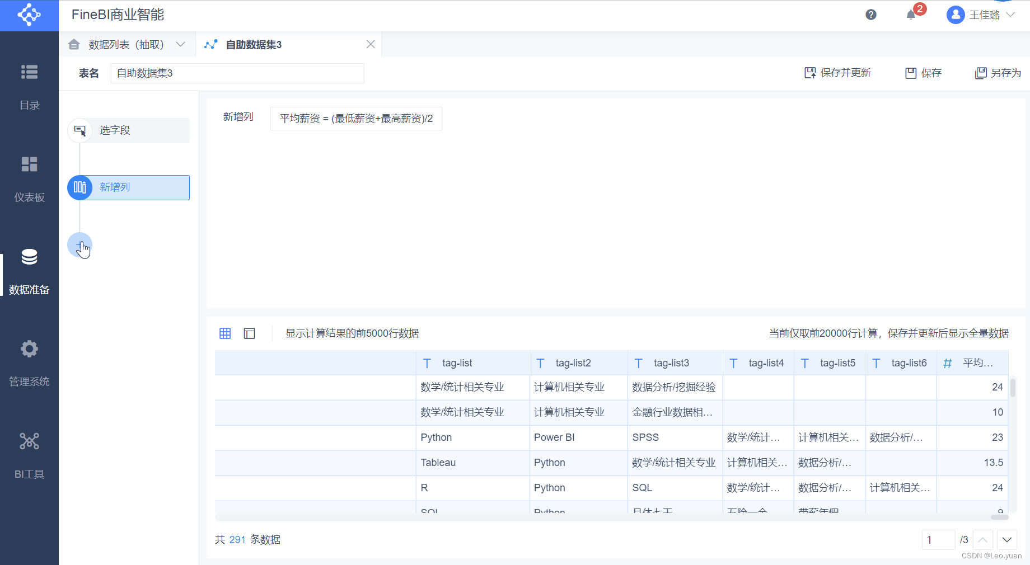The image size is (1030, 565).
Task: Click the text type icon of tag-list
Action: [x=427, y=363]
